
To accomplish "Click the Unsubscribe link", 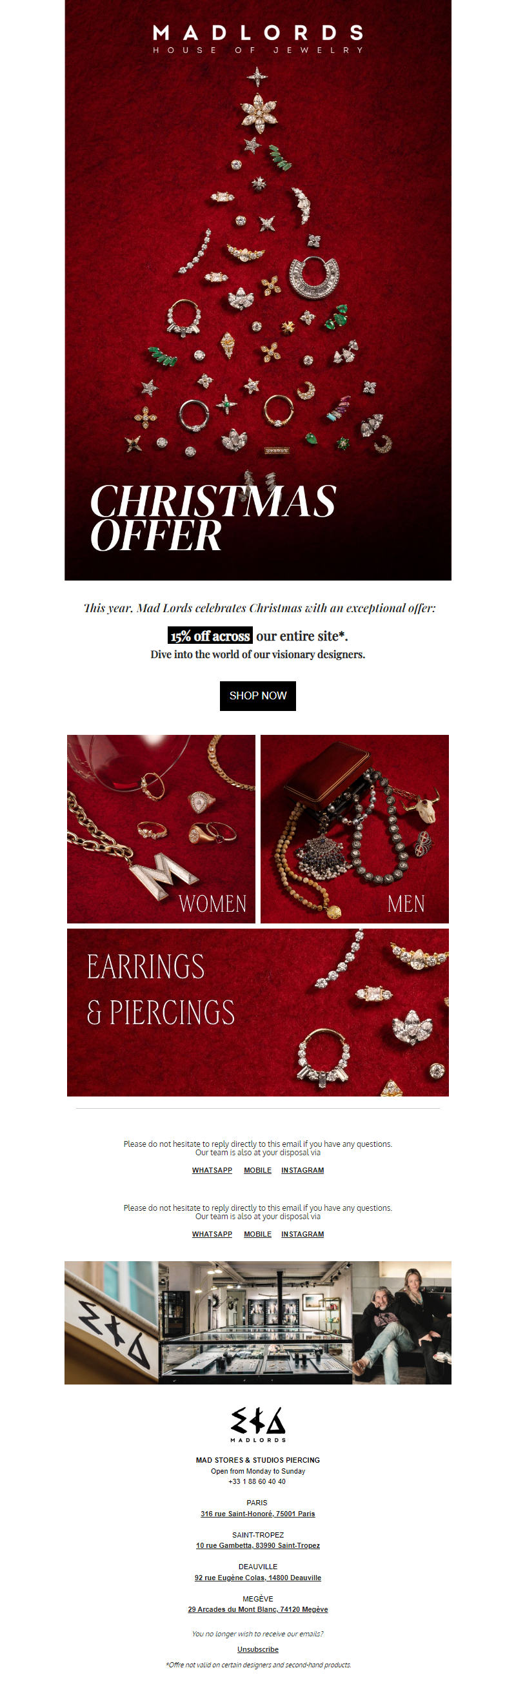I will (257, 1649).
